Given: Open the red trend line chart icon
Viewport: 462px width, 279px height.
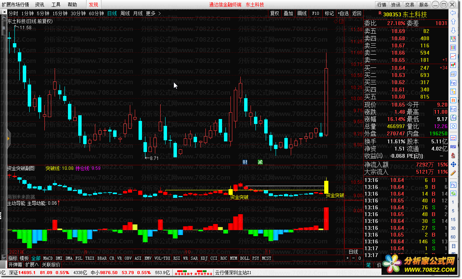Looking at the screenshot, I should pyautogui.click(x=453, y=56).
